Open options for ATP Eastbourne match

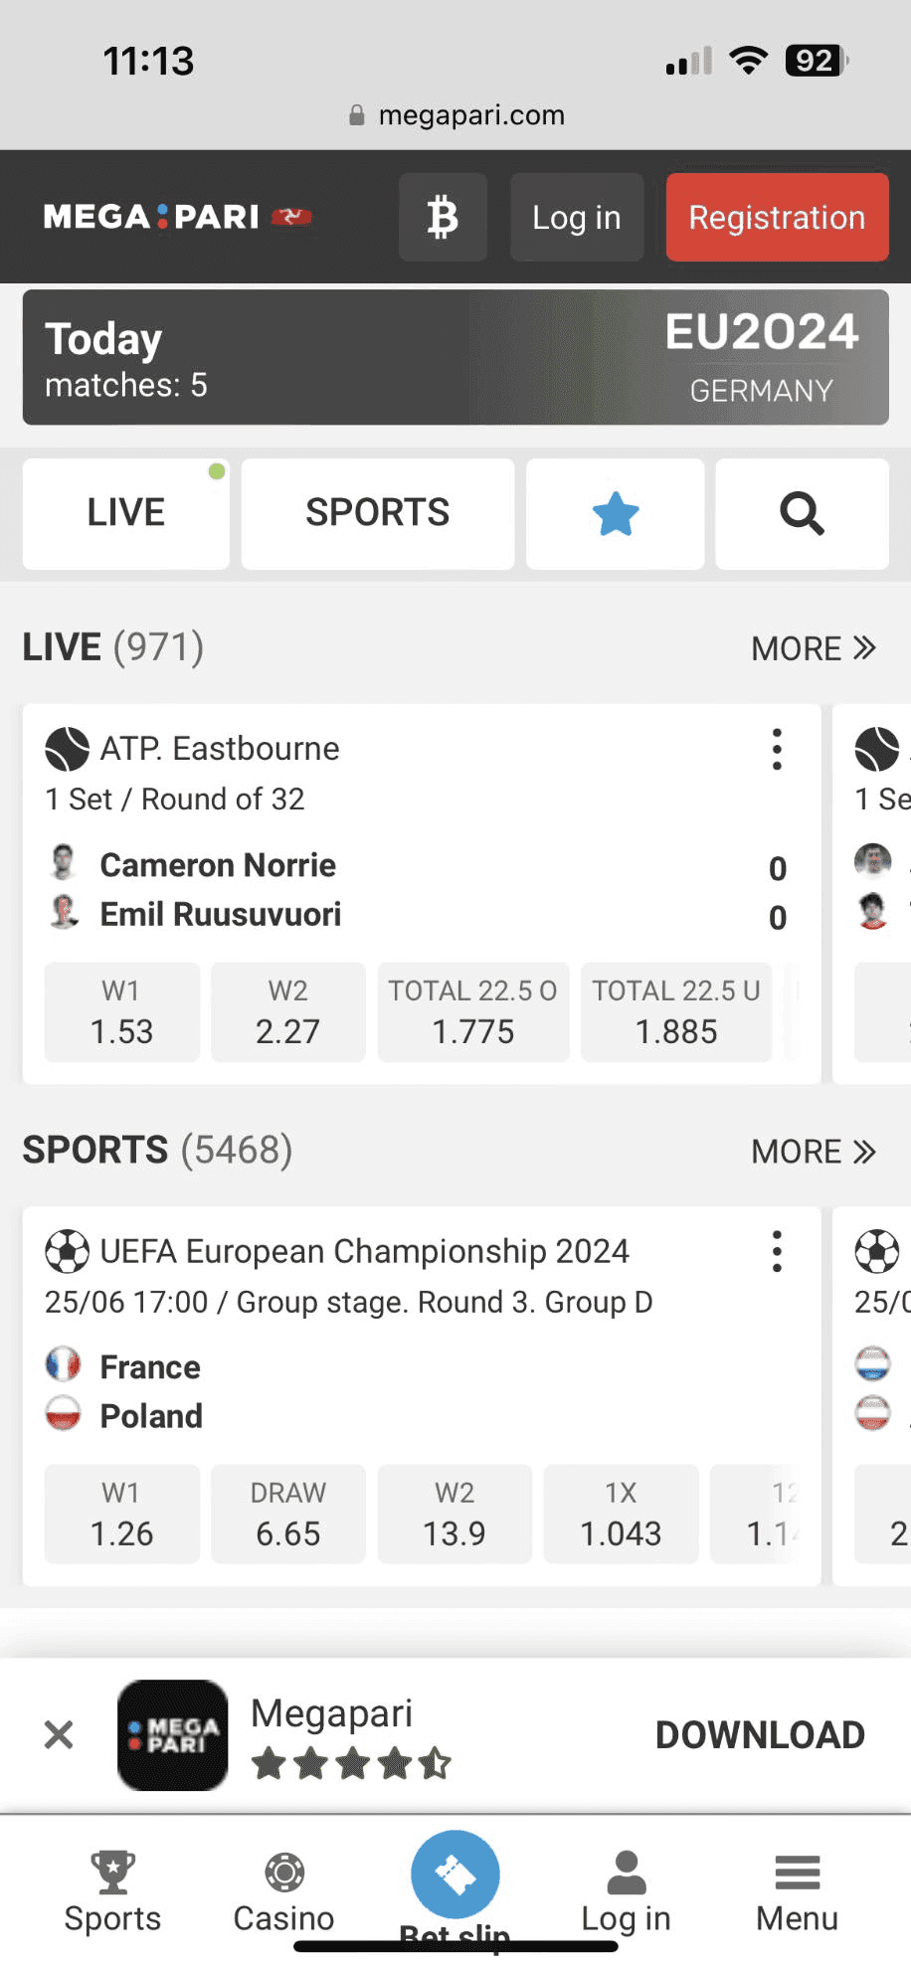[x=777, y=749]
